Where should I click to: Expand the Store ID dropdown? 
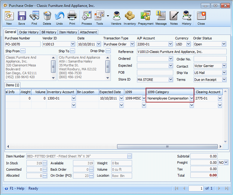170,79
